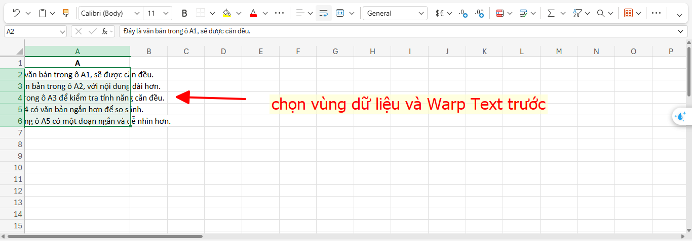Click the formula bar Enter checkmark
This screenshot has width=692, height=241.
(92, 31)
